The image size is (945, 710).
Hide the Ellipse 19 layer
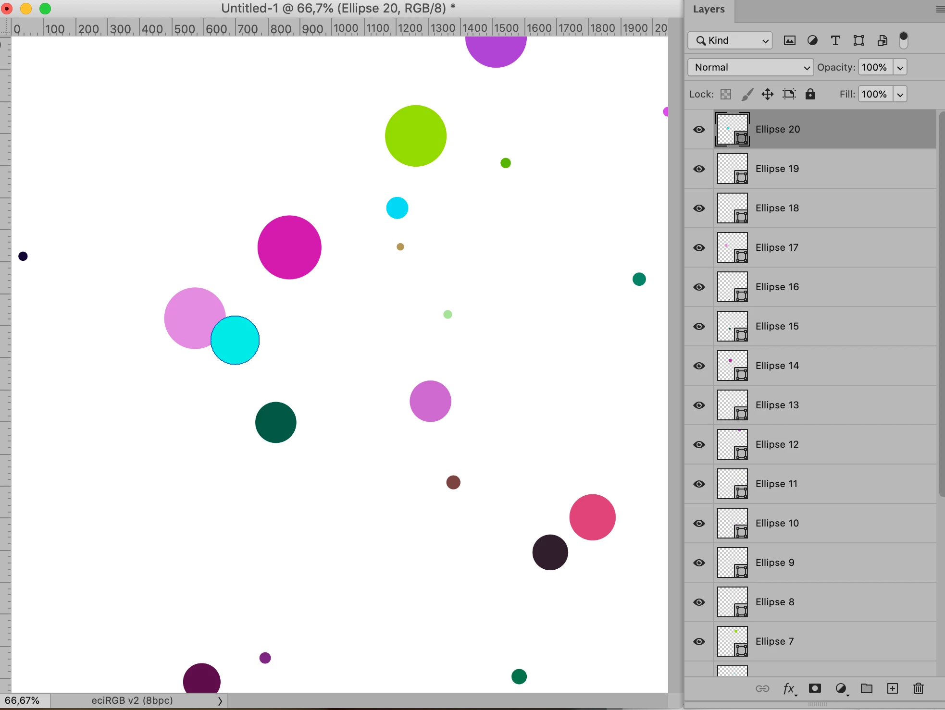click(x=699, y=169)
